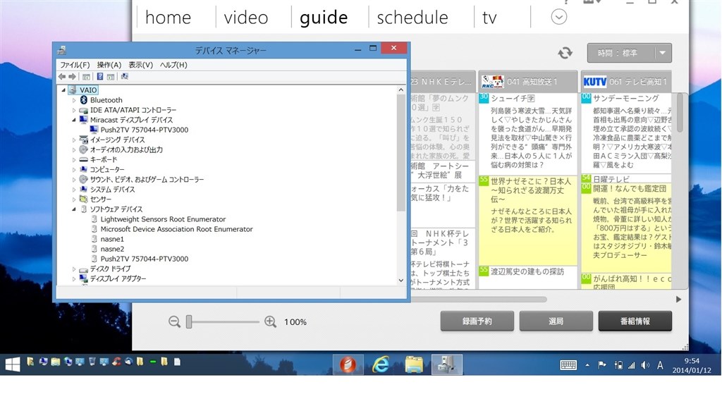Expand サウンド、ビデオ、およびゲーム コントローラー node
The height and width of the screenshot is (406, 722).
[73, 179]
